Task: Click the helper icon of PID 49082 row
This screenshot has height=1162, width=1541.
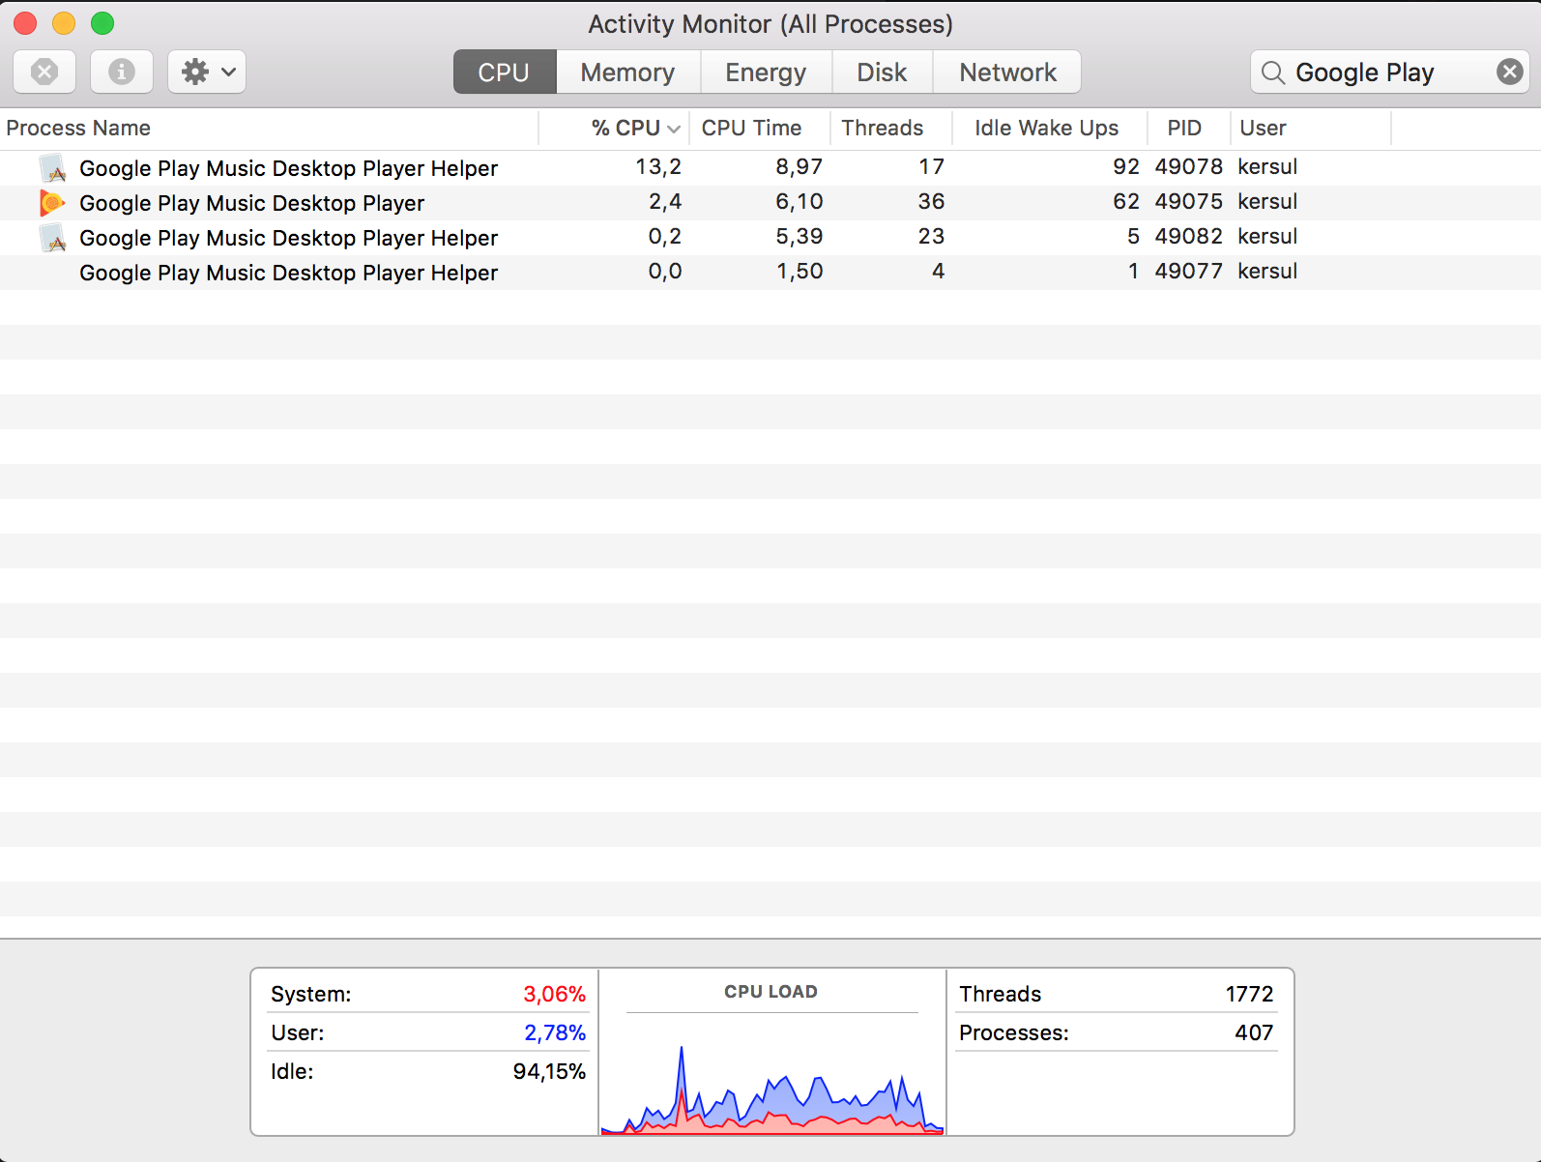Action: (52, 238)
